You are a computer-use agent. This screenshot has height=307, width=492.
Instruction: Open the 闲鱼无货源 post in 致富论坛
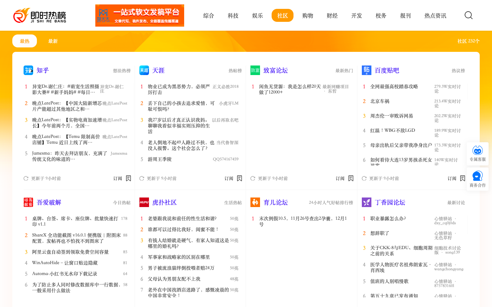tap(290, 89)
